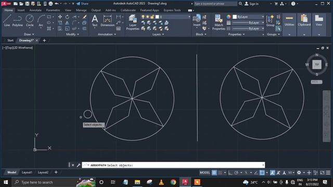The width and height of the screenshot is (333, 187).
Task: Select the Scale tool in Modify panel
Action: (x=67, y=29)
